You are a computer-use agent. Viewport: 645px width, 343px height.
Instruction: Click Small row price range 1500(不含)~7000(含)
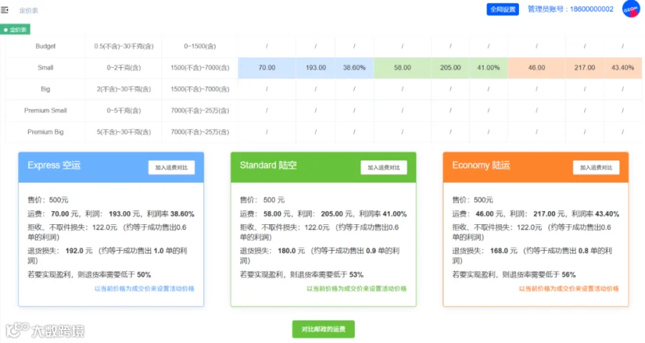[200, 67]
